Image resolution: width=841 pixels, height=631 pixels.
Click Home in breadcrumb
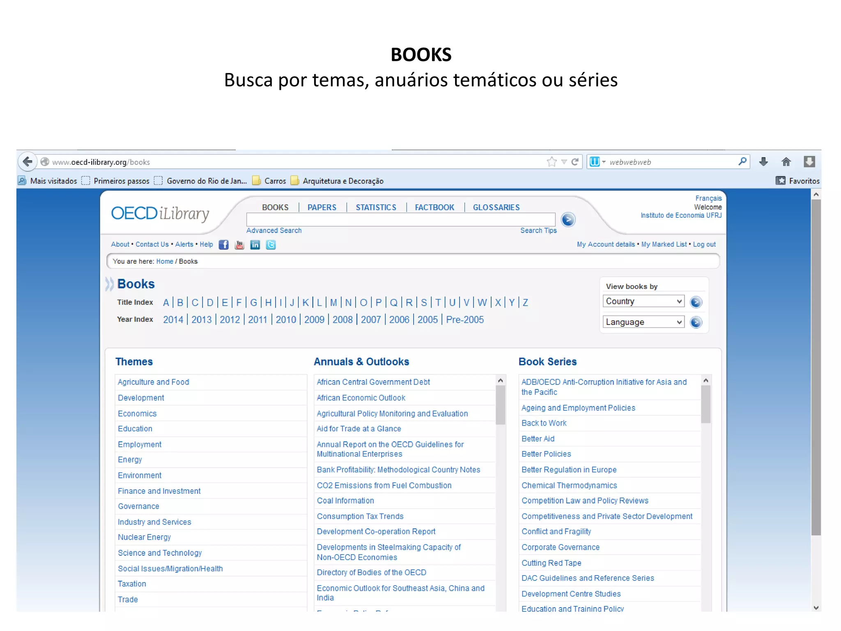[165, 261]
